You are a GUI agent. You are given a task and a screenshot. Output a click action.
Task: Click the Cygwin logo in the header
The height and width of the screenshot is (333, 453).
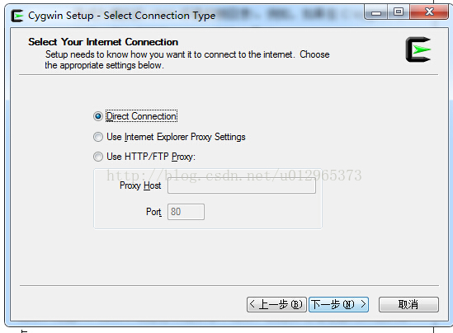pos(418,49)
